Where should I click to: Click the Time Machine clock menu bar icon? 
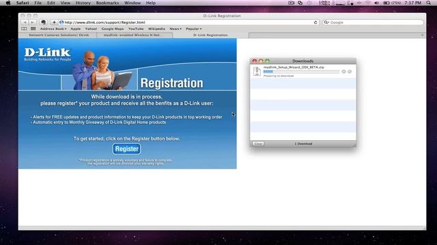point(309,3)
